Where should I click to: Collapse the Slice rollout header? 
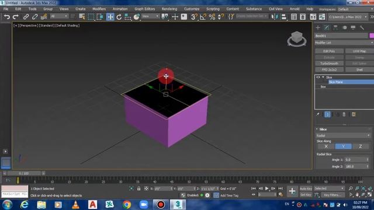tap(343, 129)
